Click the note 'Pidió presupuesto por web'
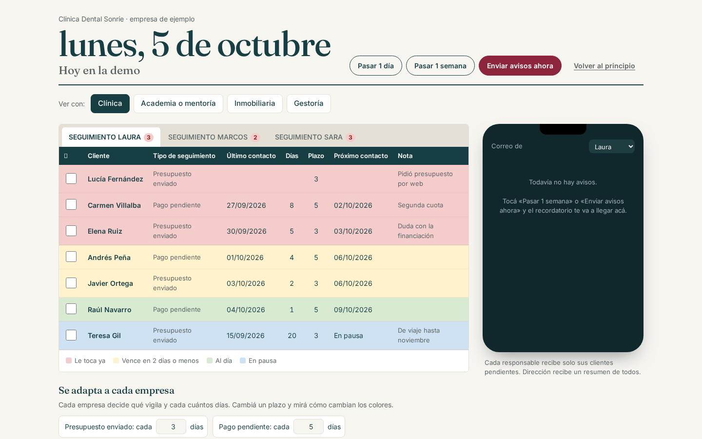The image size is (702, 439). (x=425, y=179)
